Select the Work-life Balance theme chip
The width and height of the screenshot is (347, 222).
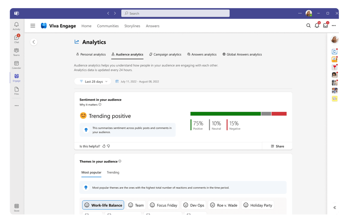pos(103,205)
